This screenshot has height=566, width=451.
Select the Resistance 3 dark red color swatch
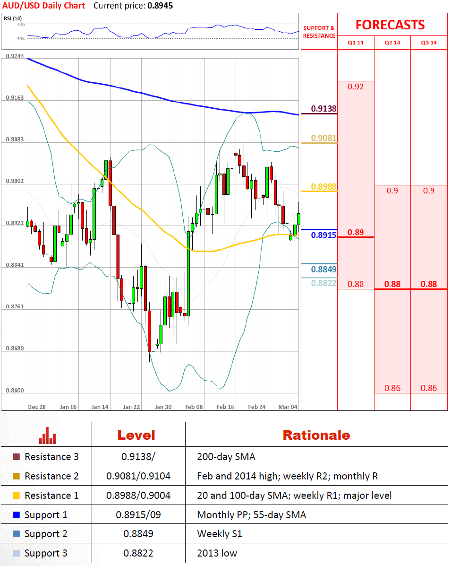pos(17,457)
